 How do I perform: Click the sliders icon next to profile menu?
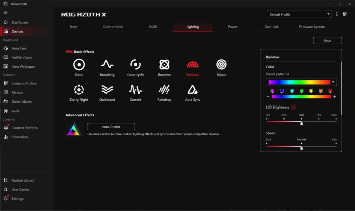[344, 14]
